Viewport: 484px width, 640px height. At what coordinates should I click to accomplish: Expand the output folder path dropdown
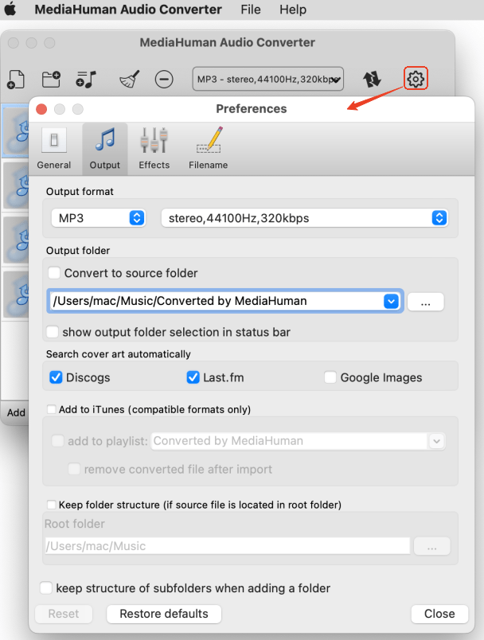(x=391, y=301)
